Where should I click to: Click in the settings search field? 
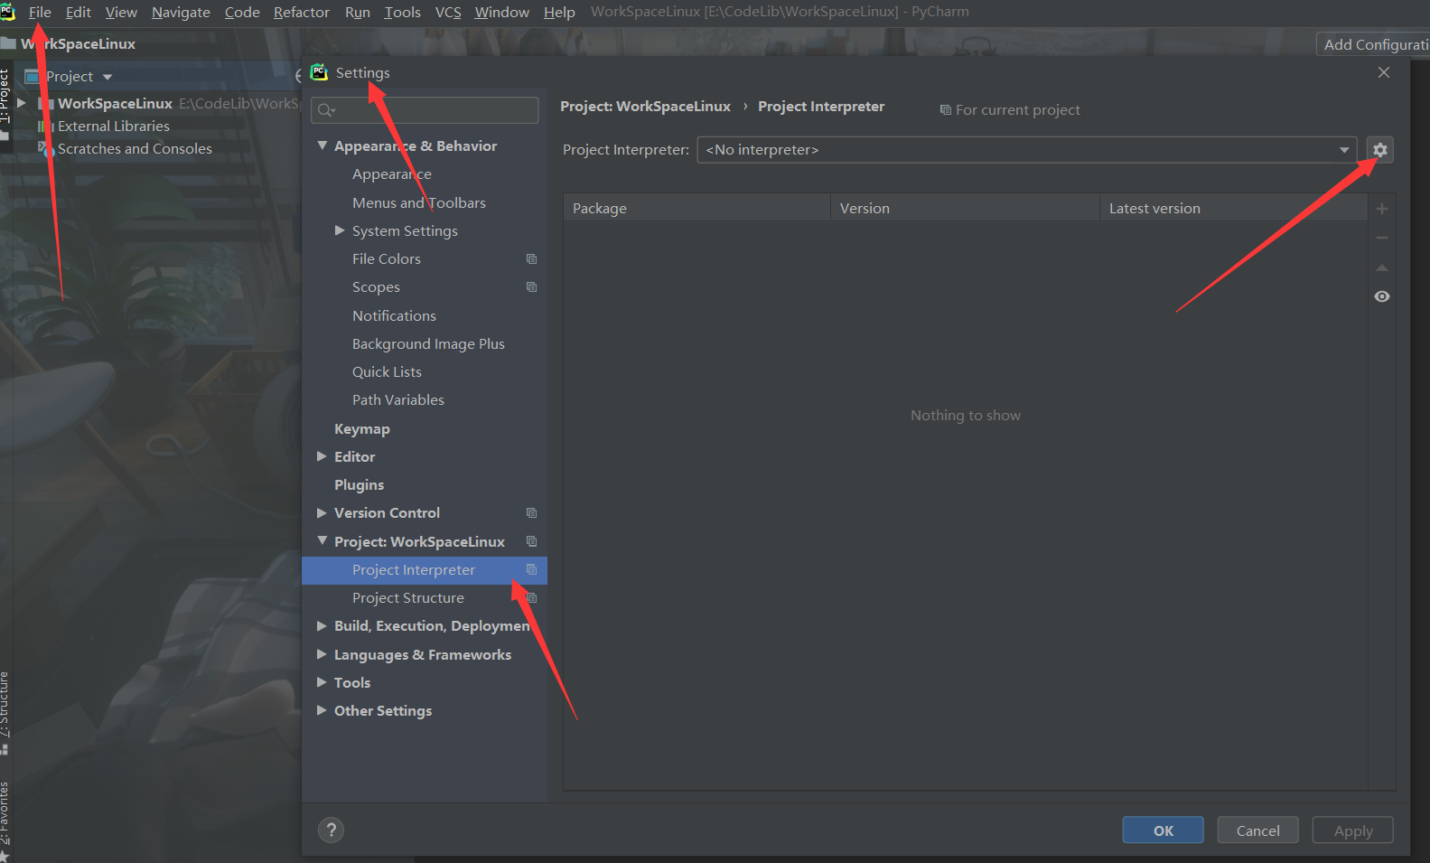coord(425,110)
